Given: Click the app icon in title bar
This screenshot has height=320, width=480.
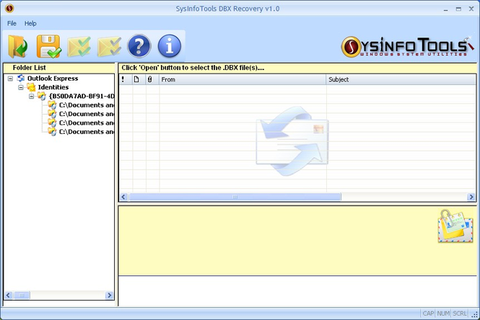Looking at the screenshot, I should click(x=9, y=9).
